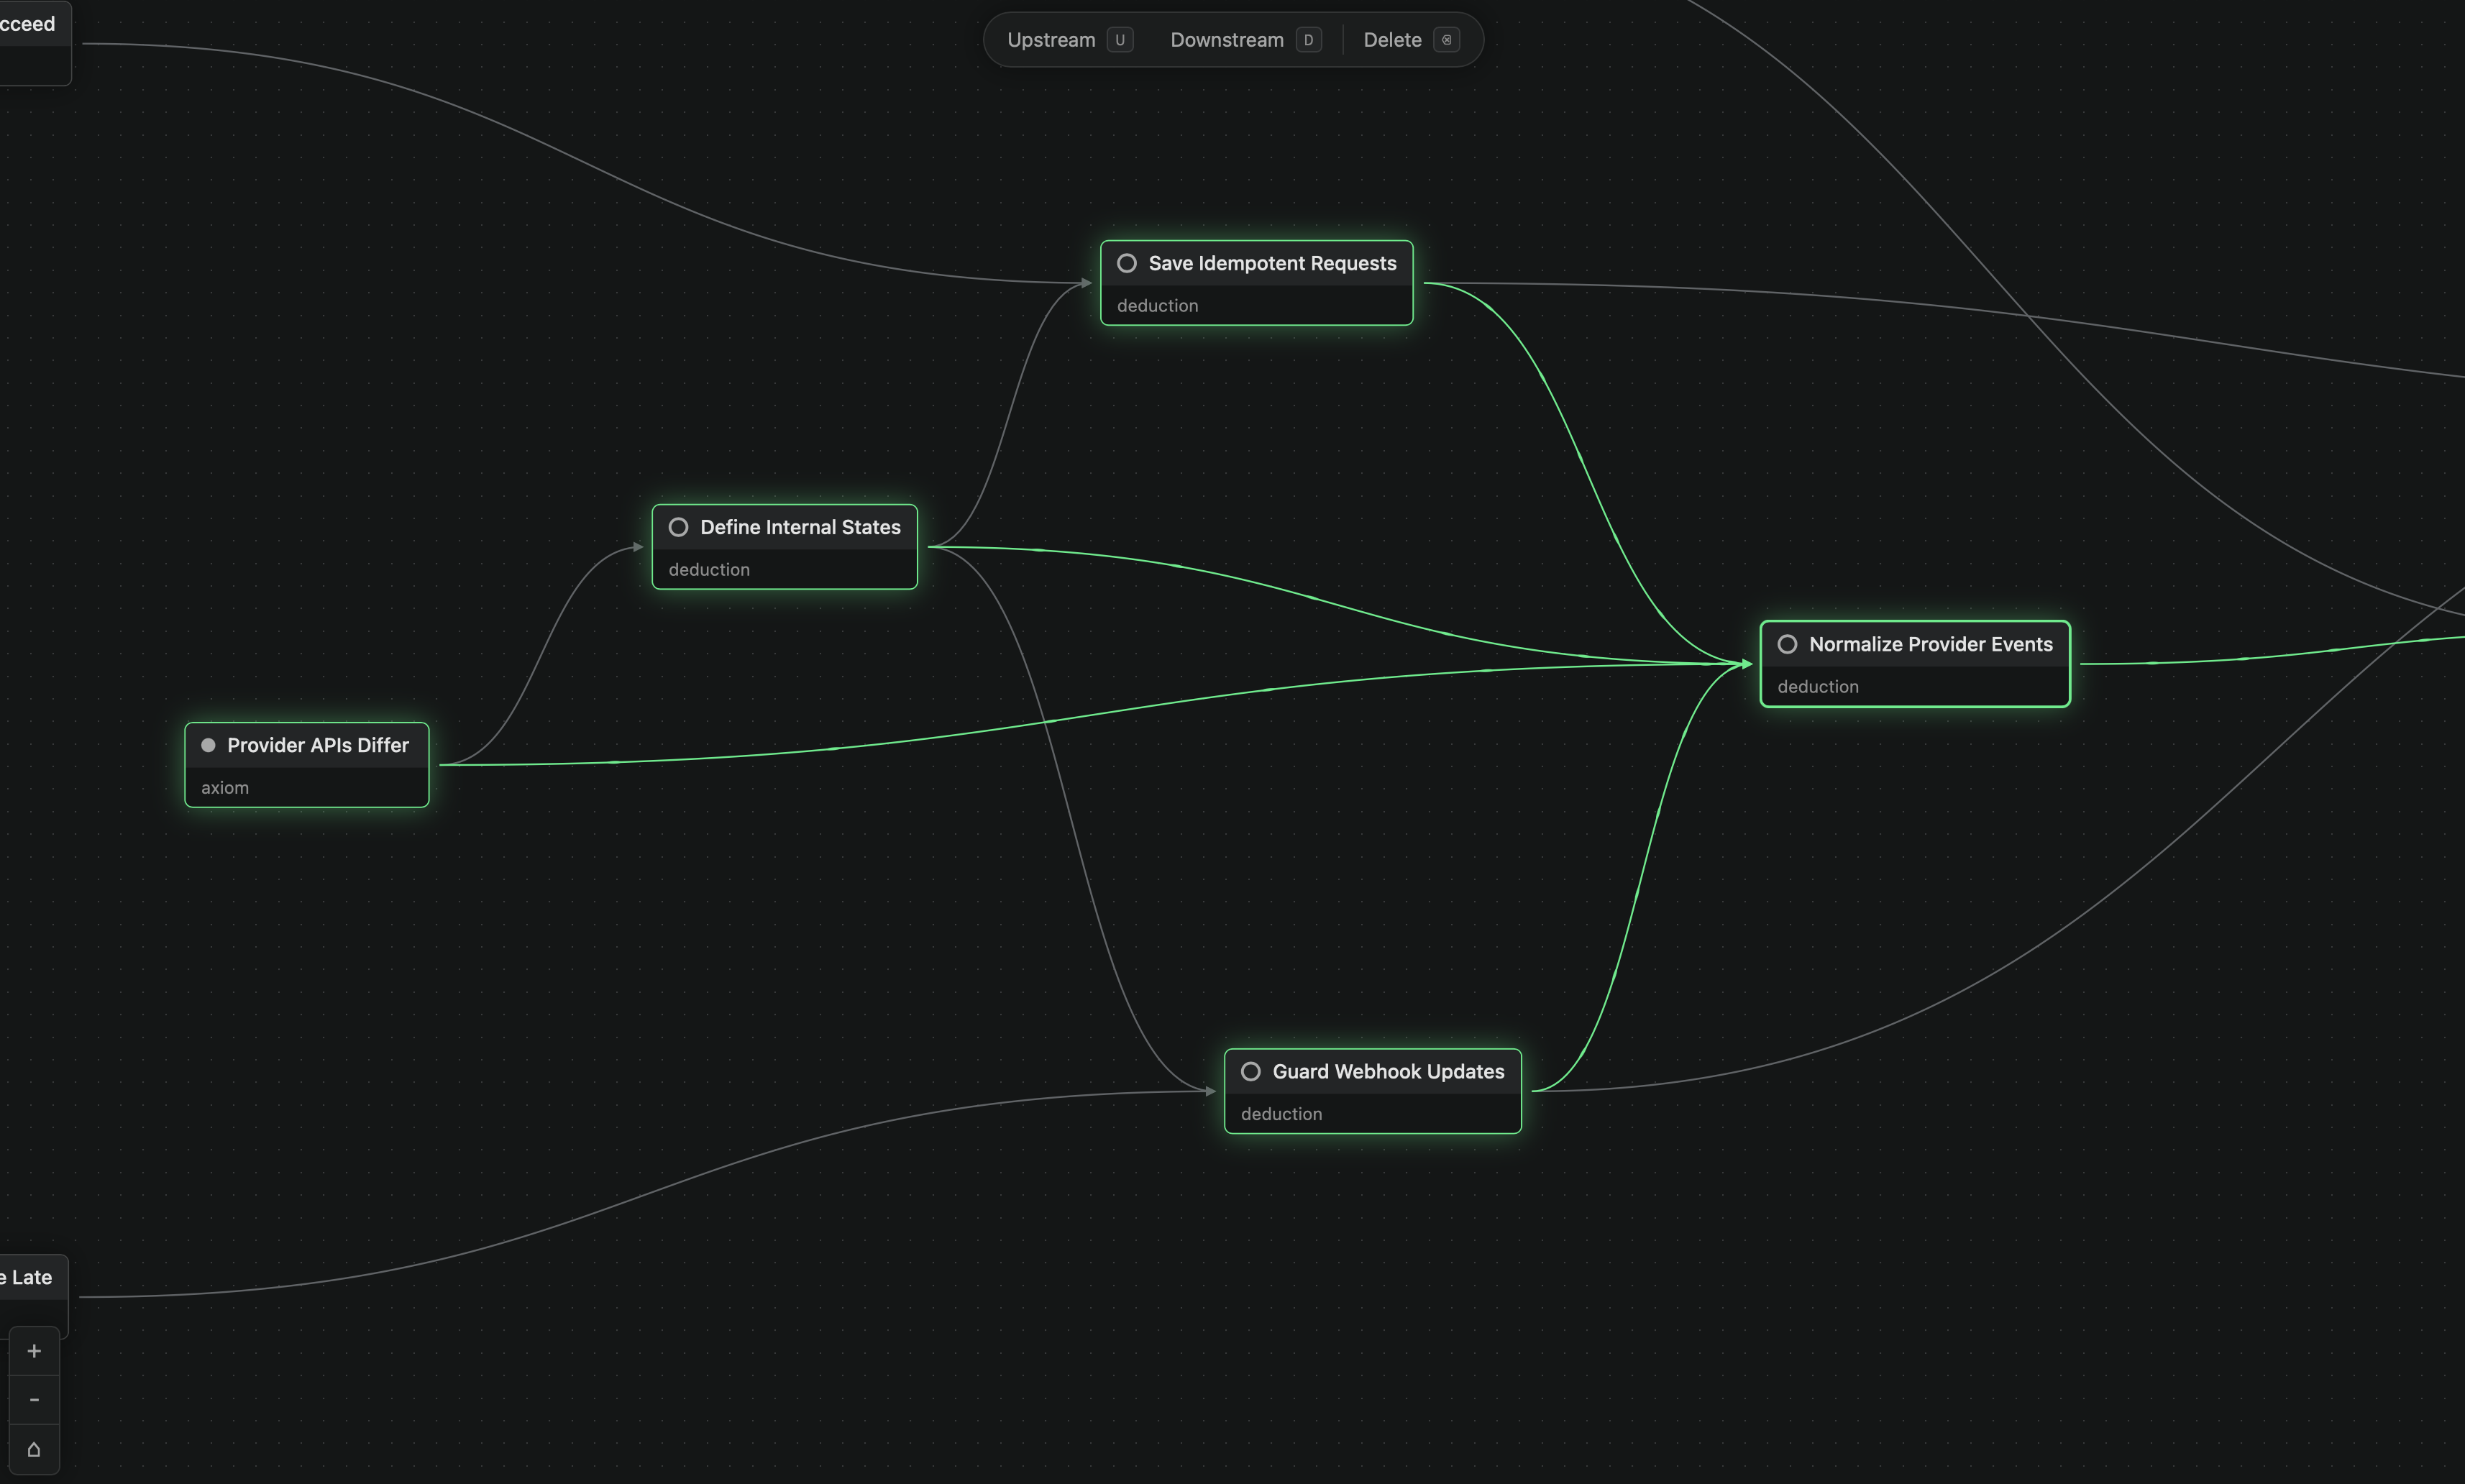2465x1484 pixels.
Task: Select the Save Idempotent Requests title
Action: [1272, 263]
